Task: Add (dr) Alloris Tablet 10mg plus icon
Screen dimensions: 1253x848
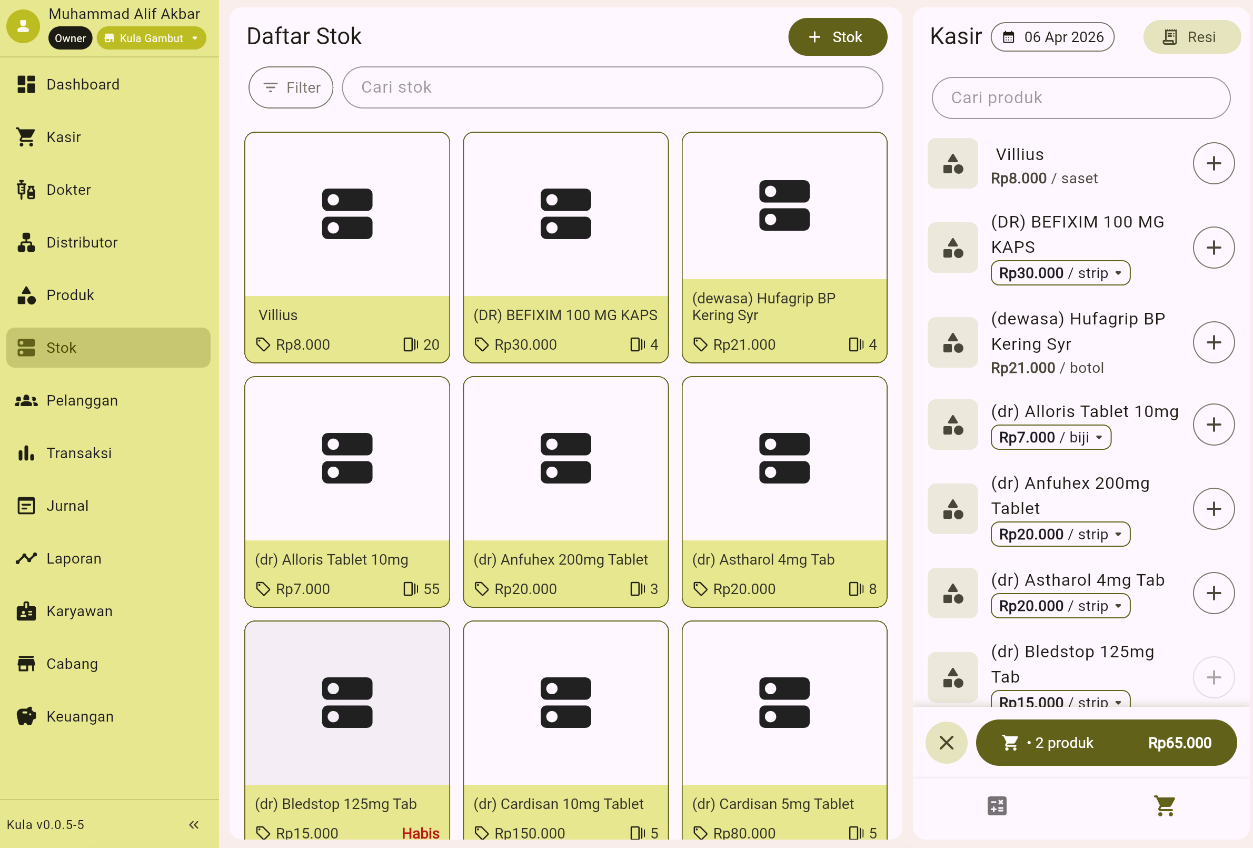Action: click(1213, 425)
